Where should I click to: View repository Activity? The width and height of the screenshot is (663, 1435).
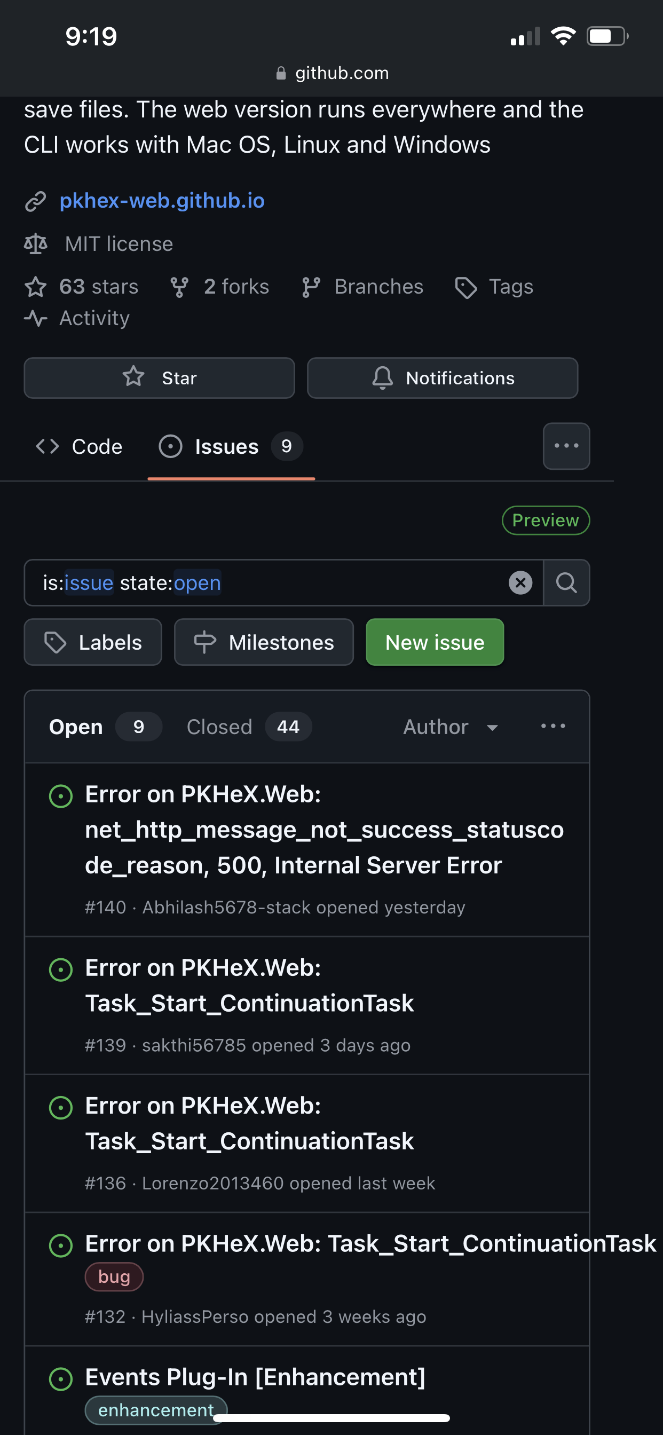77,318
